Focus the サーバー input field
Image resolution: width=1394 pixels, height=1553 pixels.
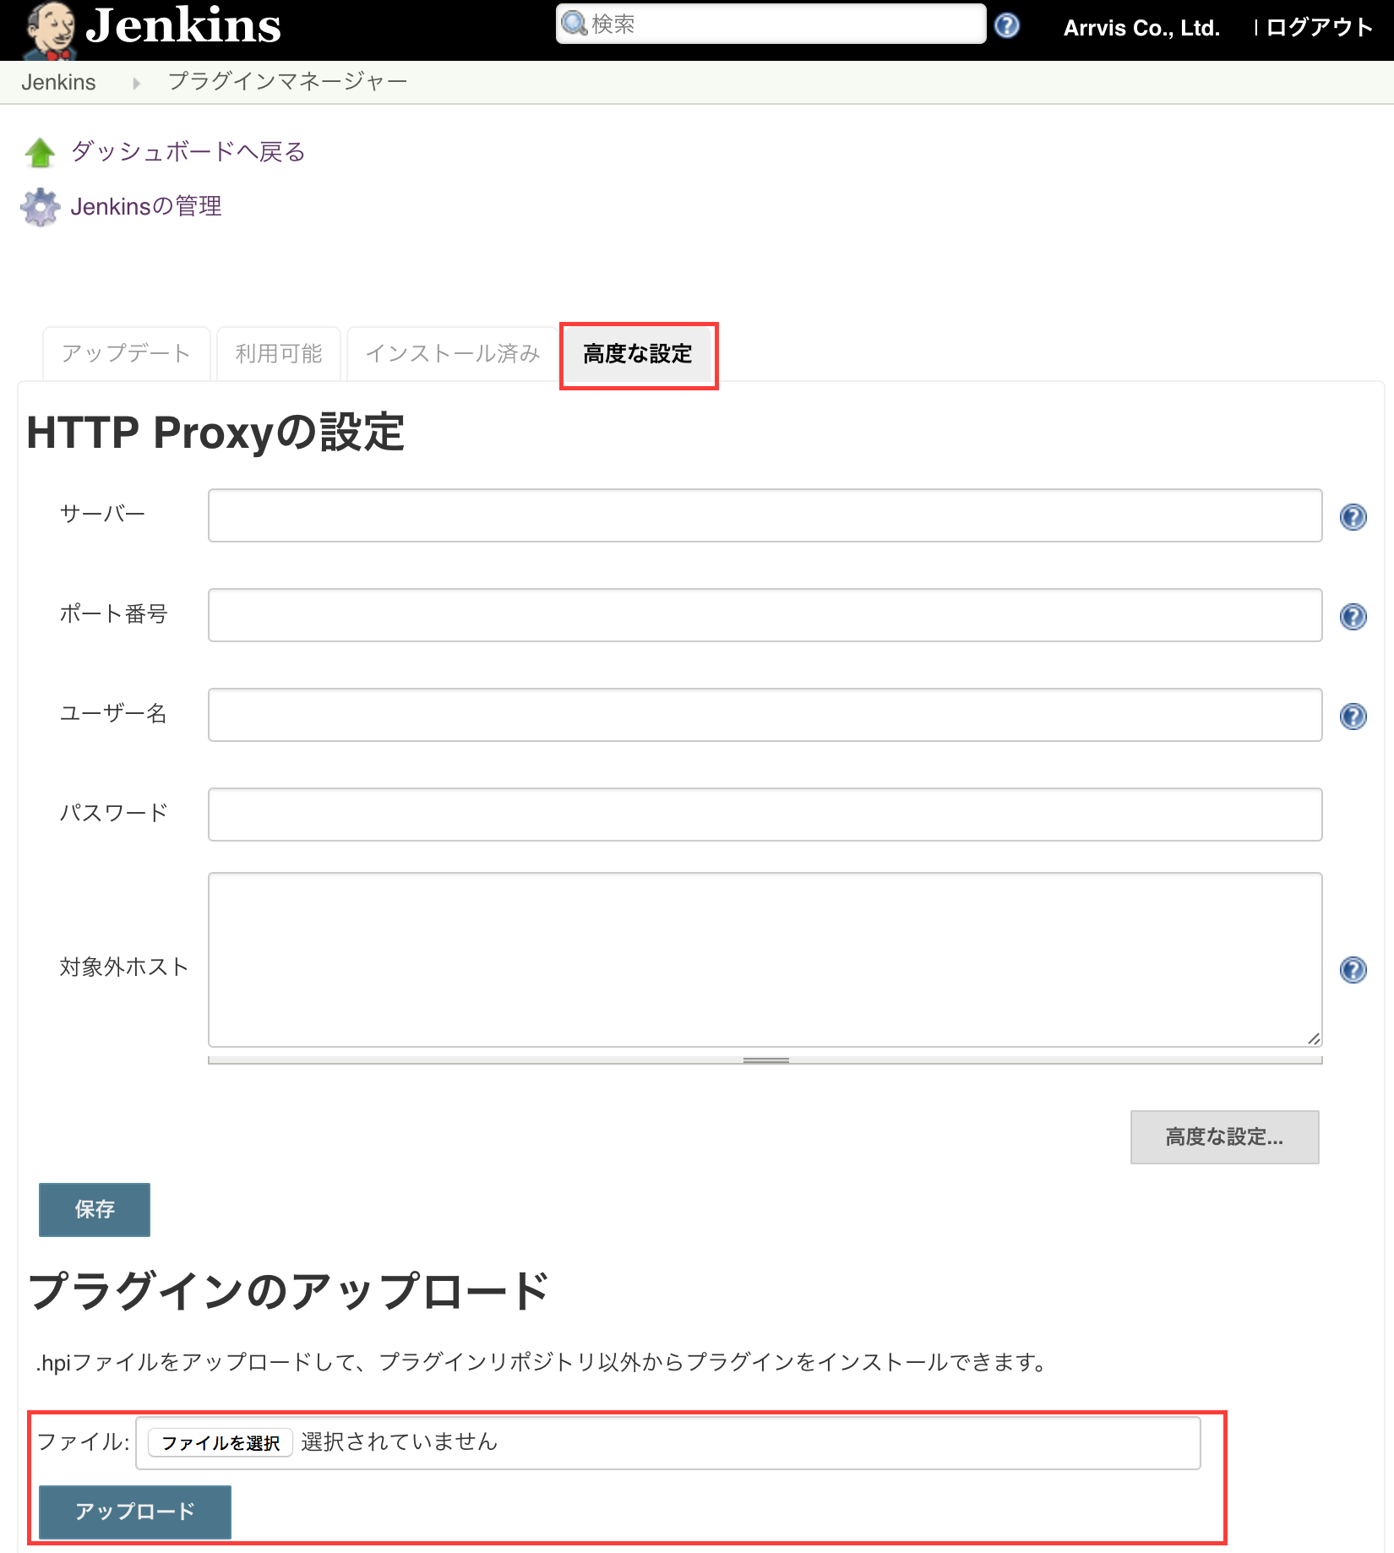pyautogui.click(x=765, y=515)
